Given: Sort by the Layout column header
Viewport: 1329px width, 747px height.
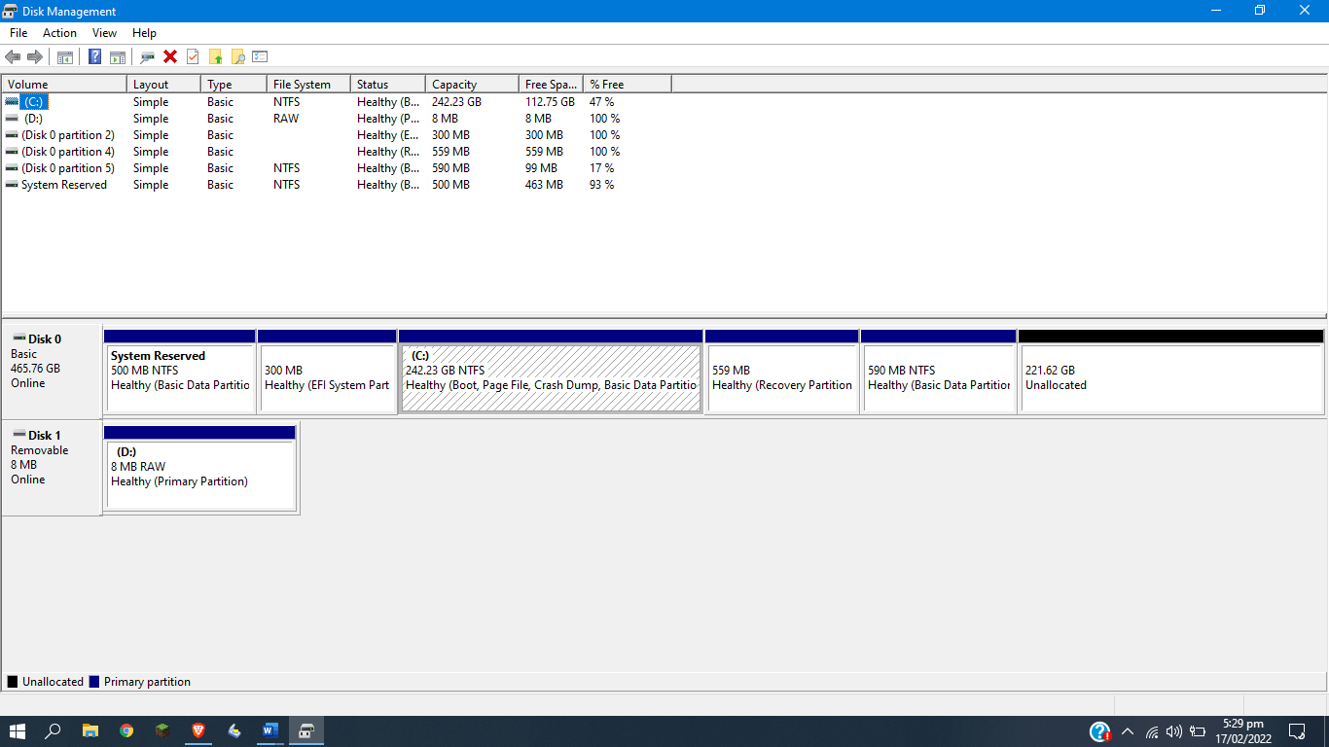Looking at the screenshot, I should pos(163,85).
